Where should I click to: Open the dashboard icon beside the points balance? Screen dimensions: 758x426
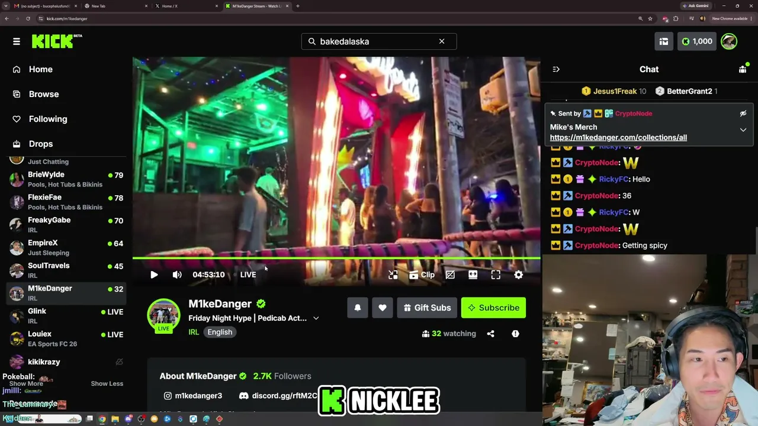click(664, 41)
